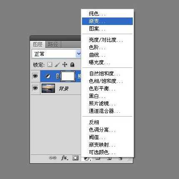Add 色调分离 (Posterize) adjustment
The width and height of the screenshot is (179, 179).
107,130
